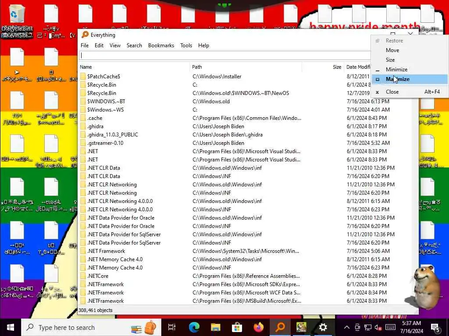This screenshot has width=449, height=336.
Task: Select the $Windows.~WS folder icon
Action: (83, 110)
